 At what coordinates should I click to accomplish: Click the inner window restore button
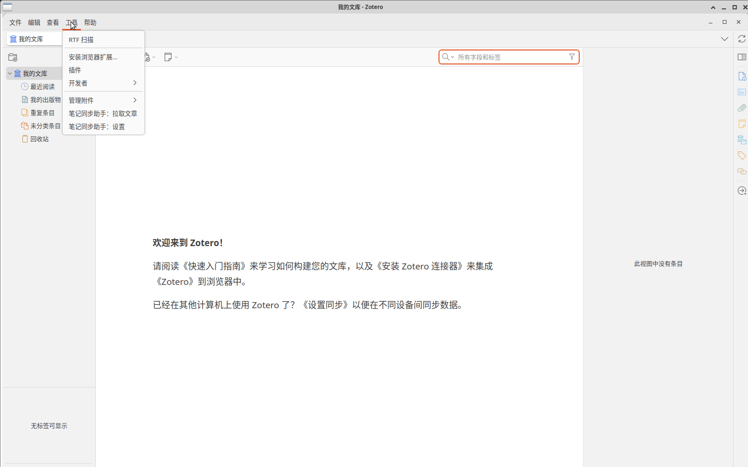point(725,22)
